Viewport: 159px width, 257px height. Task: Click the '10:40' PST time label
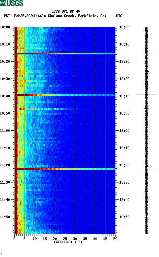5,96
